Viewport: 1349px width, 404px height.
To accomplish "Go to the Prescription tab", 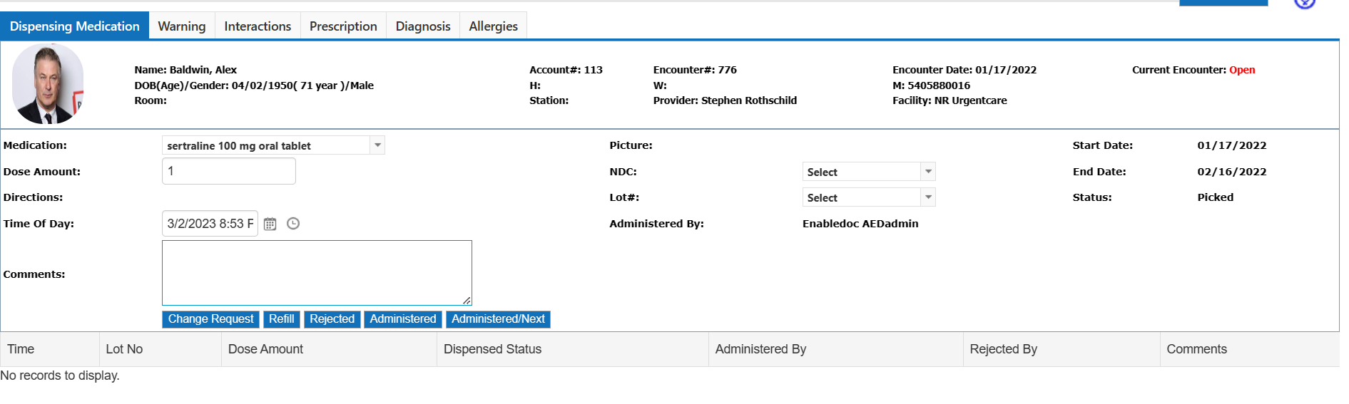I will click(x=343, y=26).
